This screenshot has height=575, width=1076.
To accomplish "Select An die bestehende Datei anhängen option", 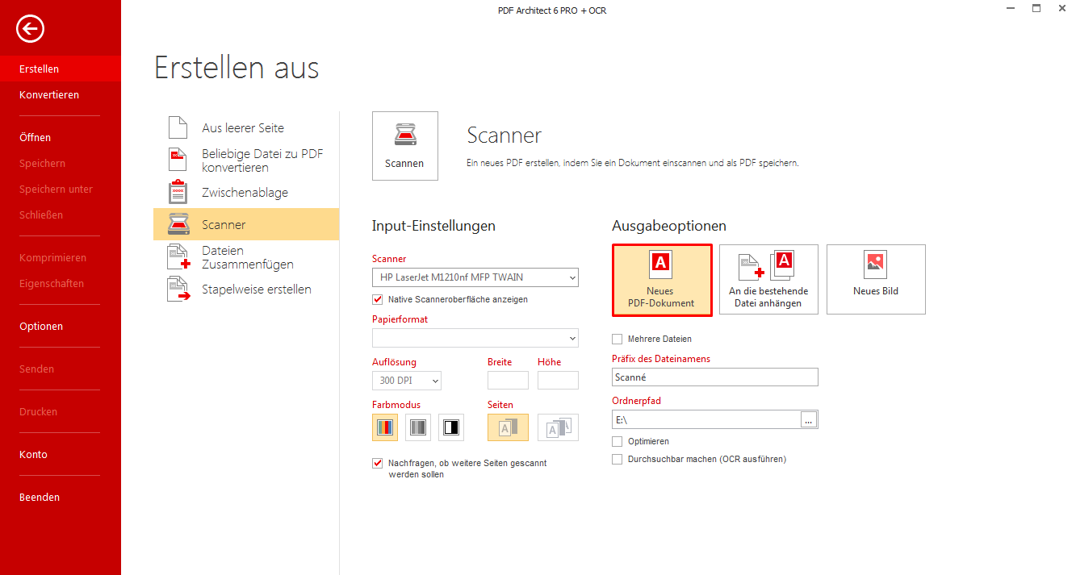I will click(x=768, y=280).
